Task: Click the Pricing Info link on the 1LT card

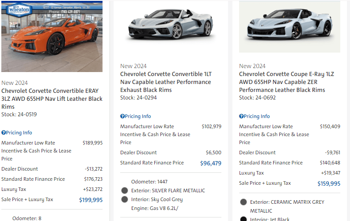Action: 138,116
